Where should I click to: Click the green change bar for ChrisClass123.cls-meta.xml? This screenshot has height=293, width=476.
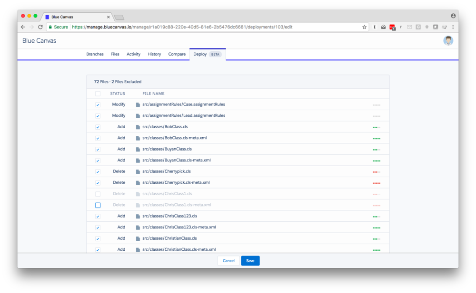377,228
